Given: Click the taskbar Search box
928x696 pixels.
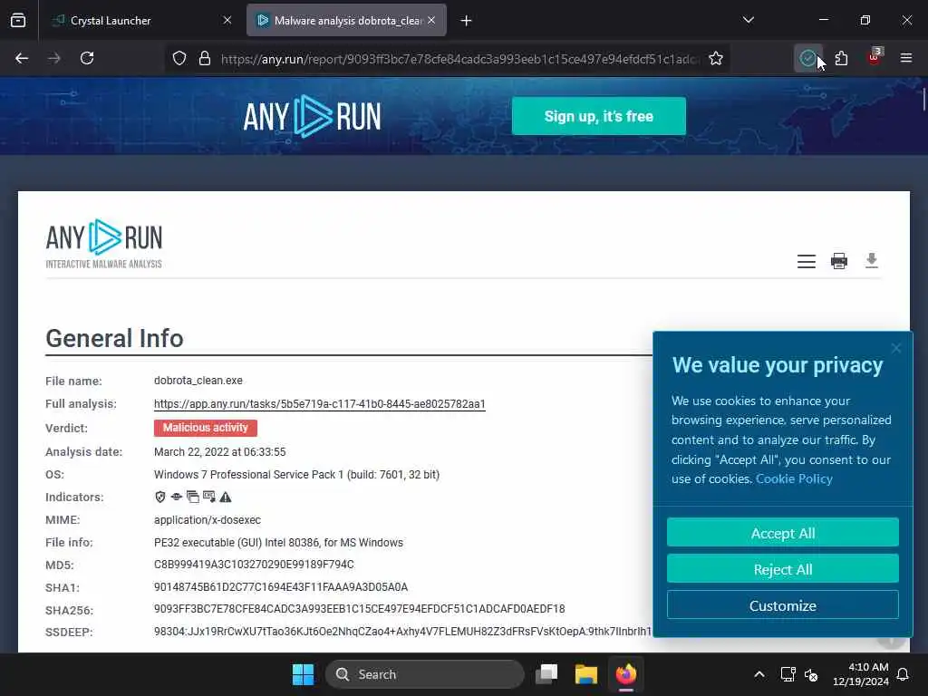Looking at the screenshot, I should coord(425,674).
